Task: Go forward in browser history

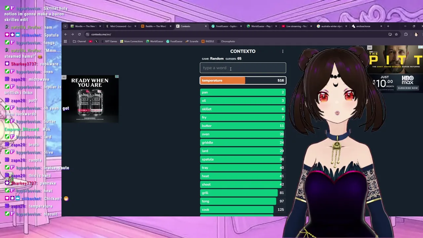Action: [x=72, y=34]
